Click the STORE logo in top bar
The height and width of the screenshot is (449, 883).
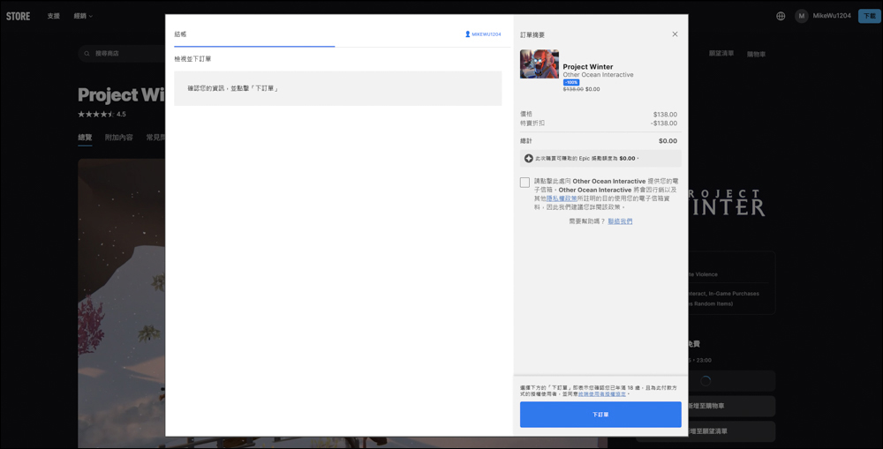[18, 16]
